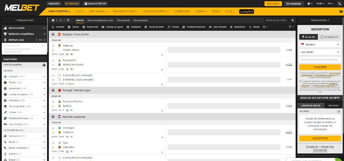Click the LuckySlot badge in the menu
This screenshot has width=344, height=161.
(247, 11)
